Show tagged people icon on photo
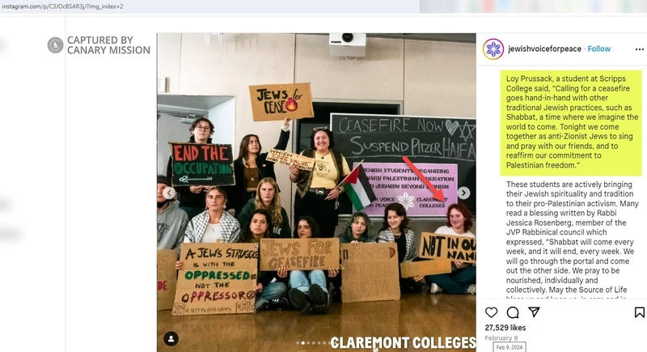Image resolution: width=647 pixels, height=352 pixels. [171, 339]
